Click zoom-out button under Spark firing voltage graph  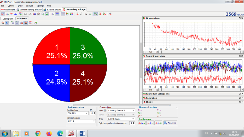[145, 90]
